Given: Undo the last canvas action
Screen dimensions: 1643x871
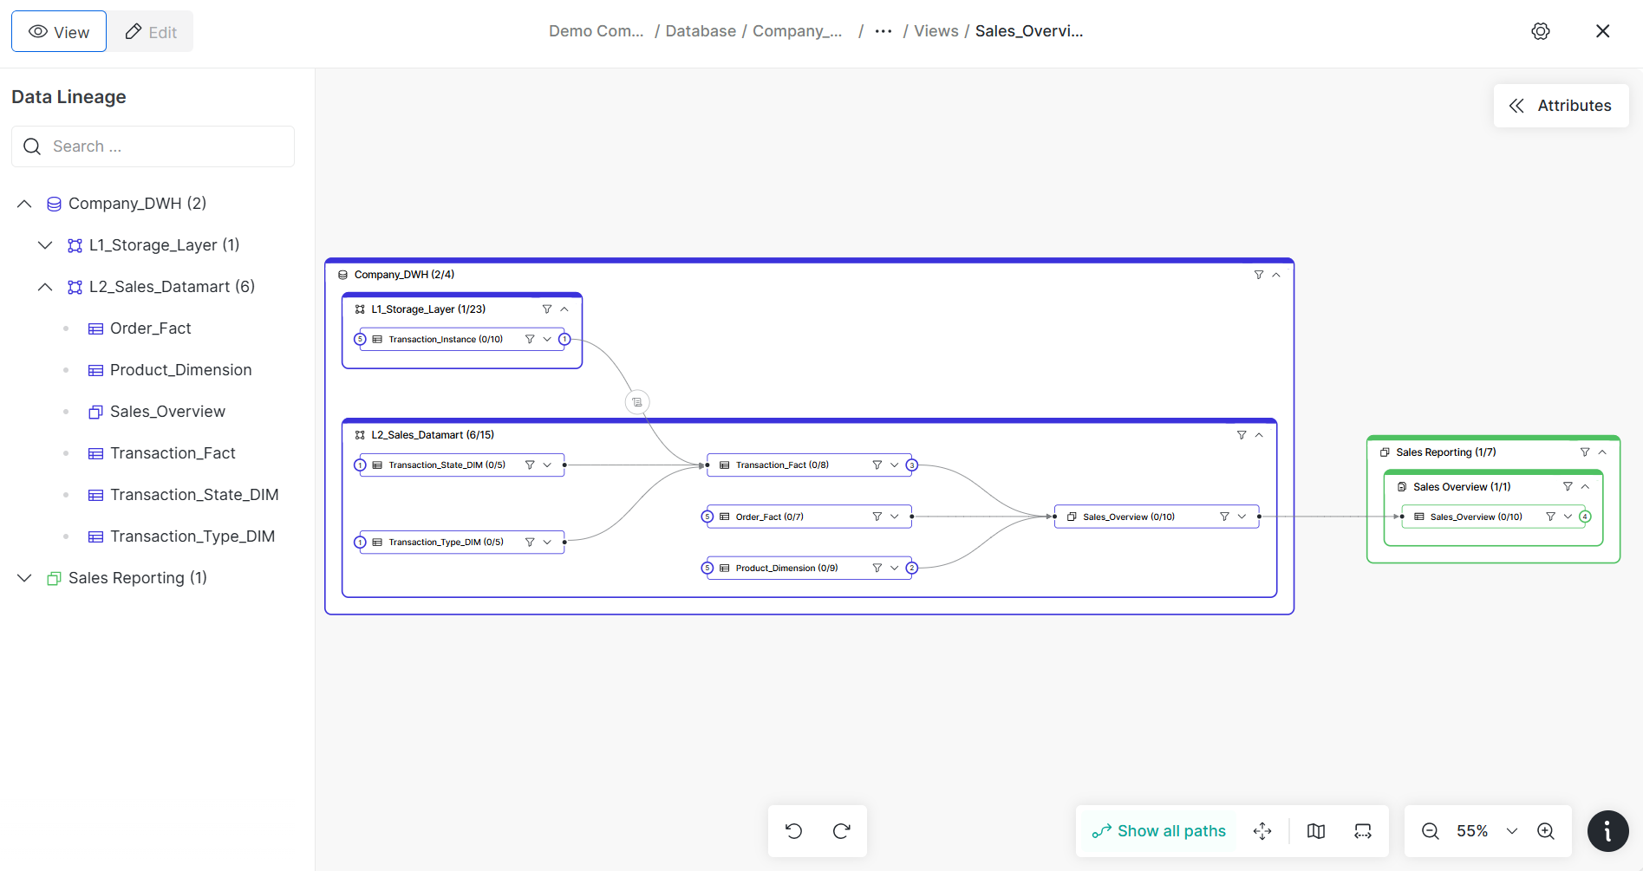Looking at the screenshot, I should click(793, 831).
